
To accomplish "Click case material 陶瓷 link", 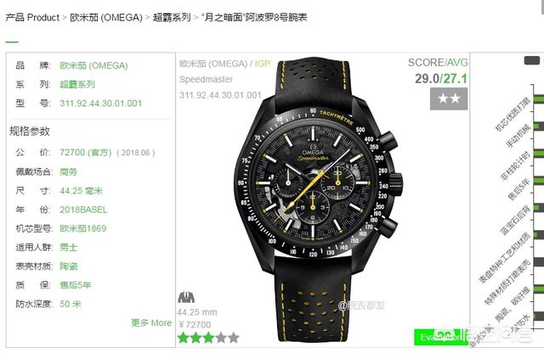I will click(69, 266).
